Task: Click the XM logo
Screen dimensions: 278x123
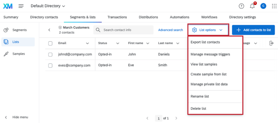Action: [8, 6]
